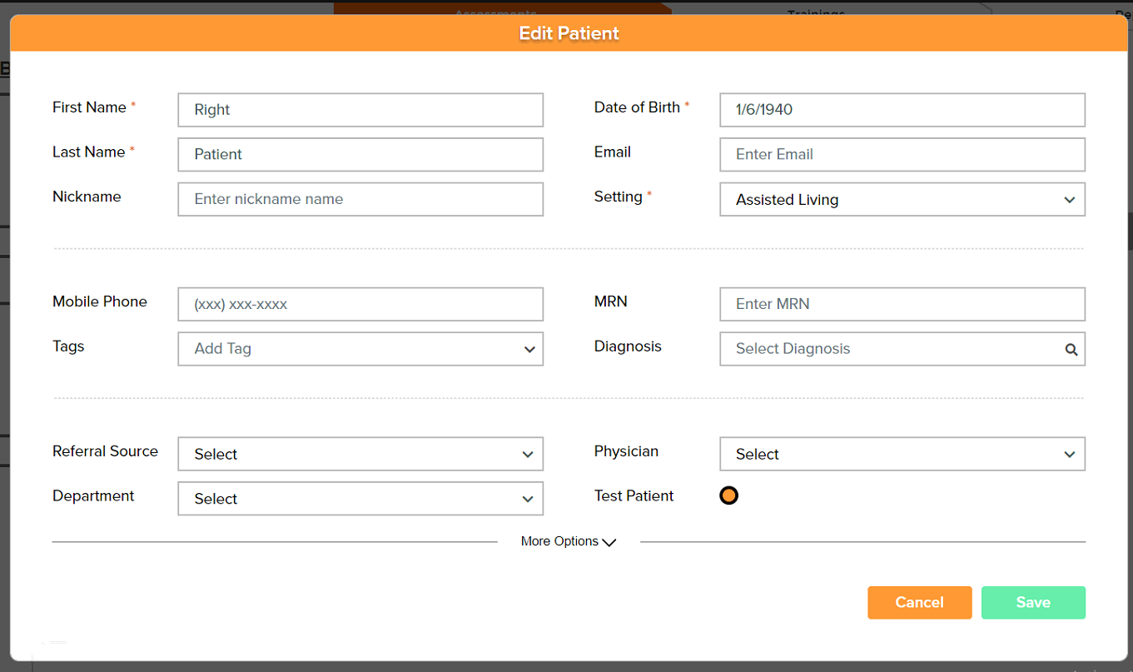Image resolution: width=1133 pixels, height=672 pixels.
Task: Click the Test Patient label
Action: coord(634,495)
